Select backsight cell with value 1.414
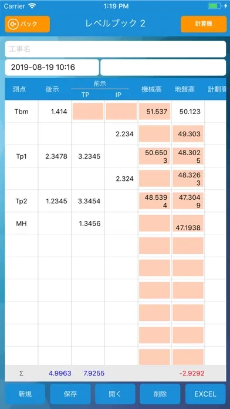The image size is (230, 409). click(x=55, y=112)
